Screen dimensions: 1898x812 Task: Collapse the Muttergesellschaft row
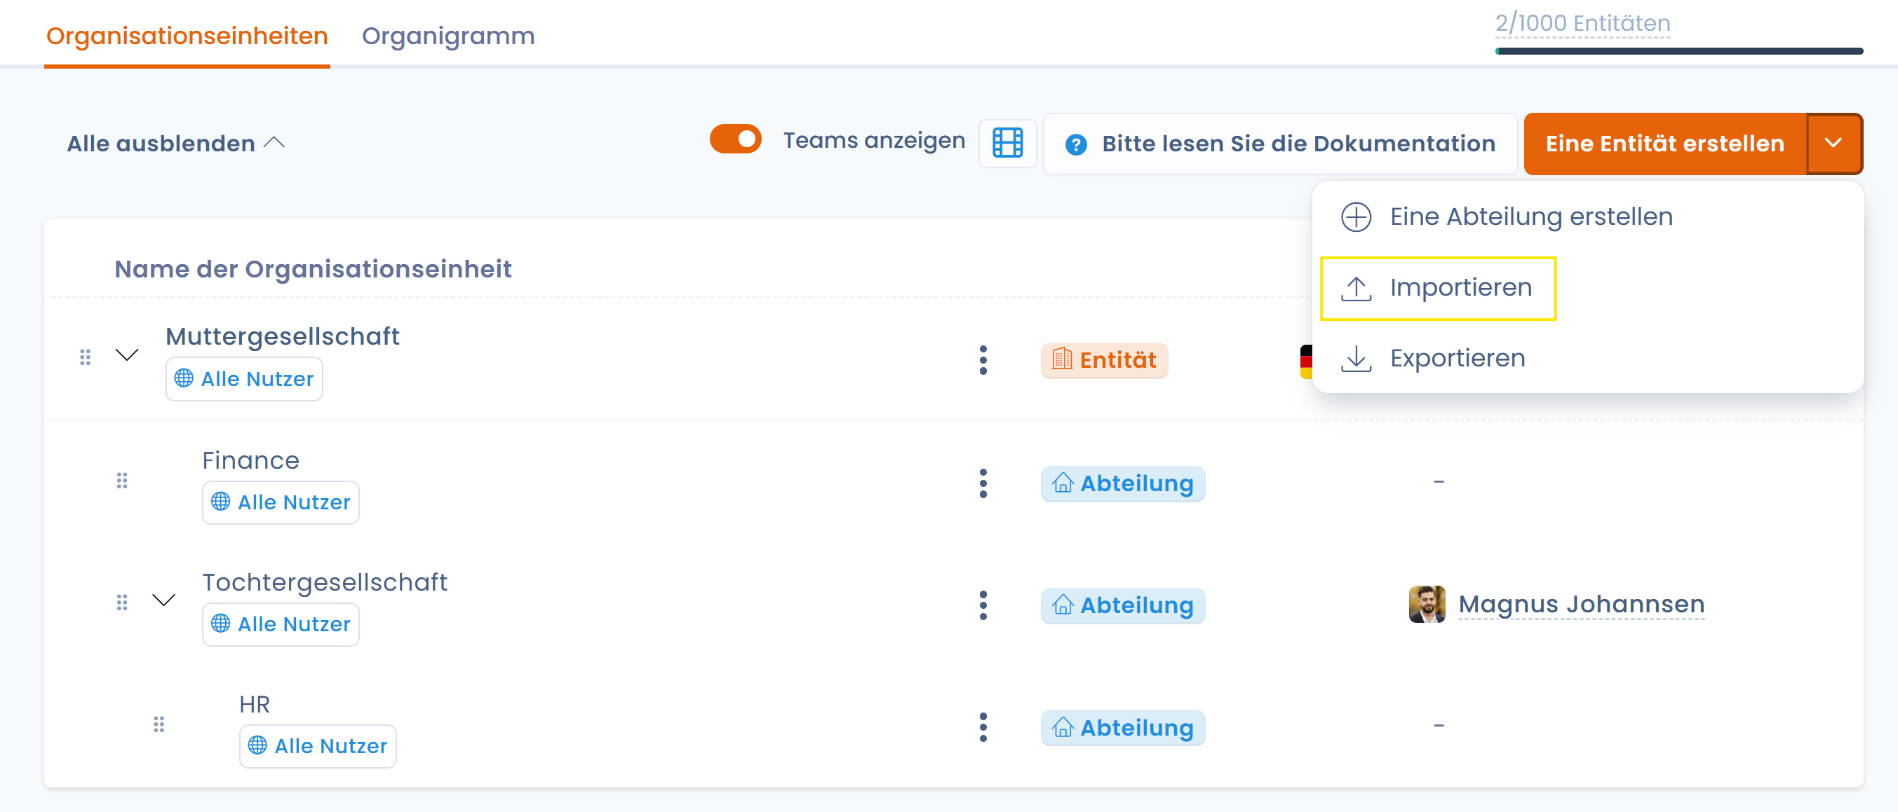tap(128, 356)
